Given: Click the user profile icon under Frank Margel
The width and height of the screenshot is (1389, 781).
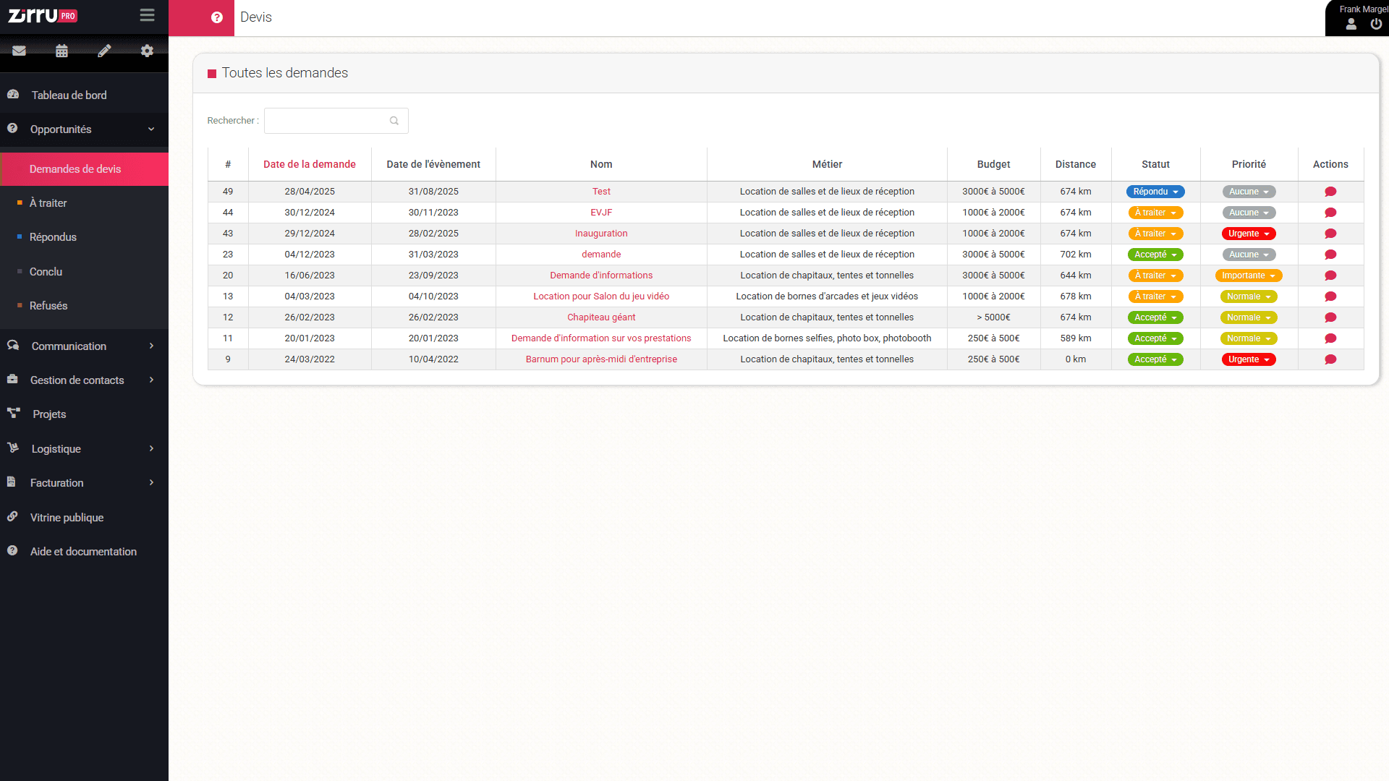Looking at the screenshot, I should (1350, 24).
